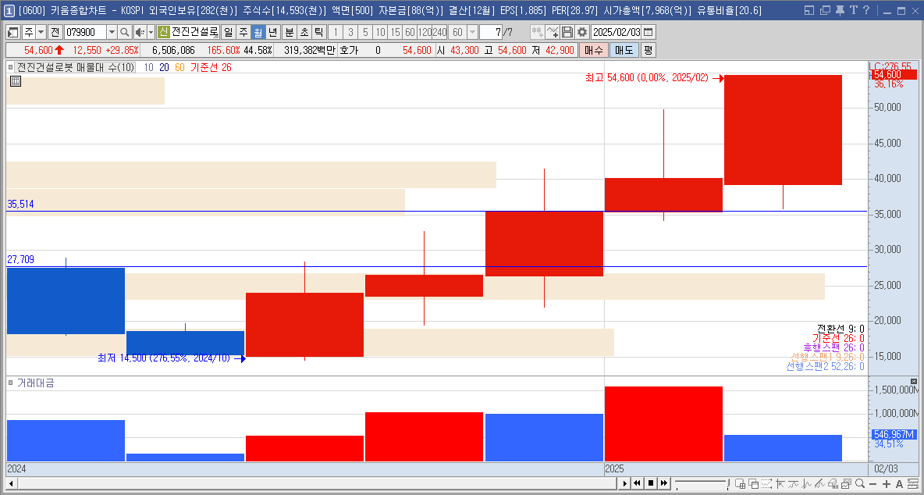Screen dimensions: 924x495
Task: Open help question mark icon
Action: pyautogui.click(x=865, y=10)
